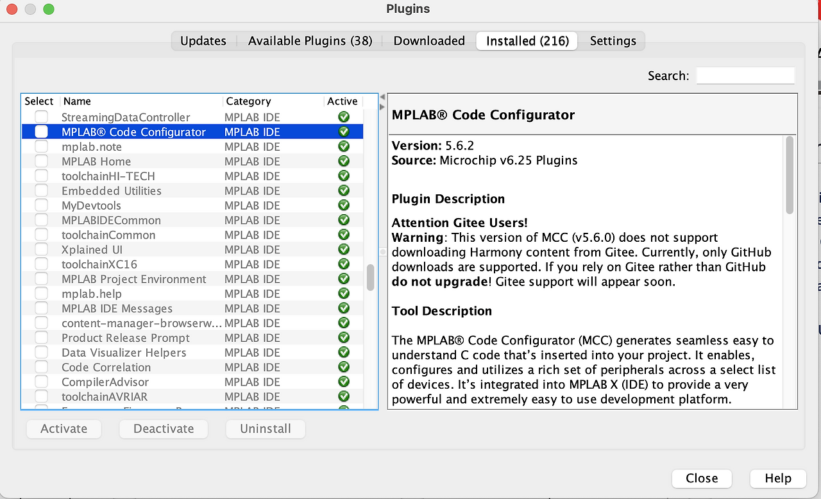
Task: Select the MPLAB Project Environment row
Action: pos(192,279)
